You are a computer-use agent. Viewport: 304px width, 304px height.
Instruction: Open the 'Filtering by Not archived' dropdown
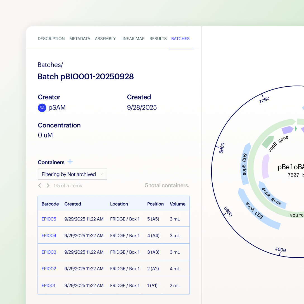(x=72, y=174)
